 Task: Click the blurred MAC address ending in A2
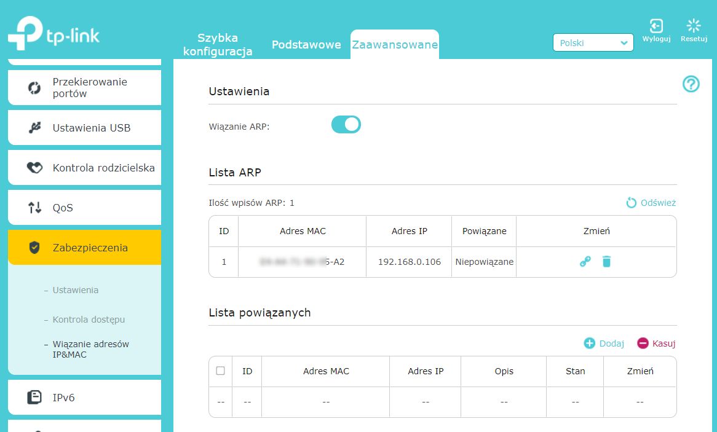pyautogui.click(x=302, y=262)
